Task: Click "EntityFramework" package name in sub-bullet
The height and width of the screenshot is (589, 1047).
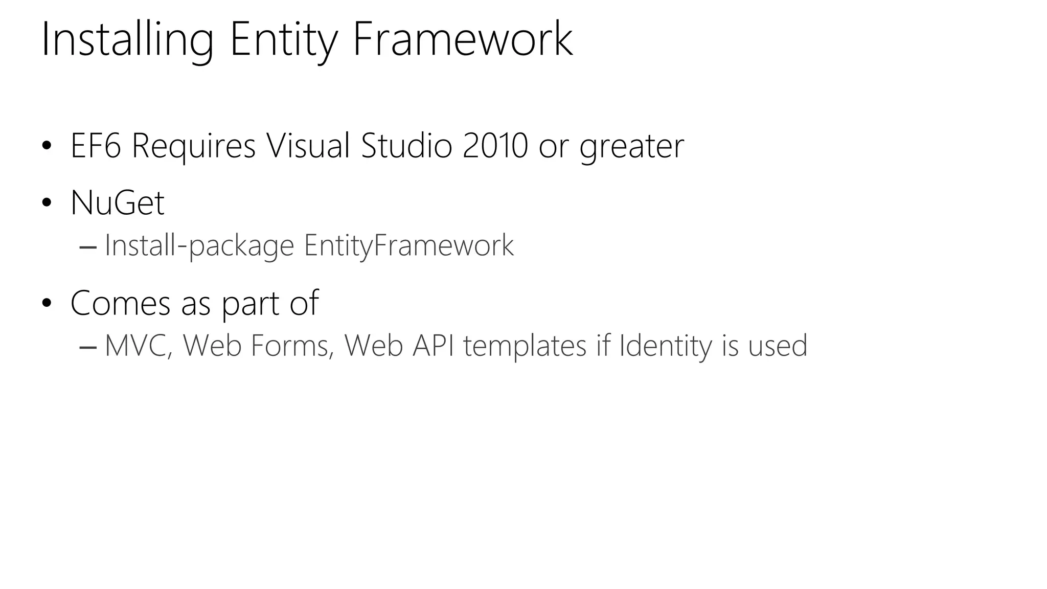Action: coord(409,245)
